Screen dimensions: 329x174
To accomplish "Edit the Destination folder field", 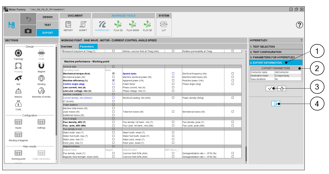I will click(x=288, y=76).
